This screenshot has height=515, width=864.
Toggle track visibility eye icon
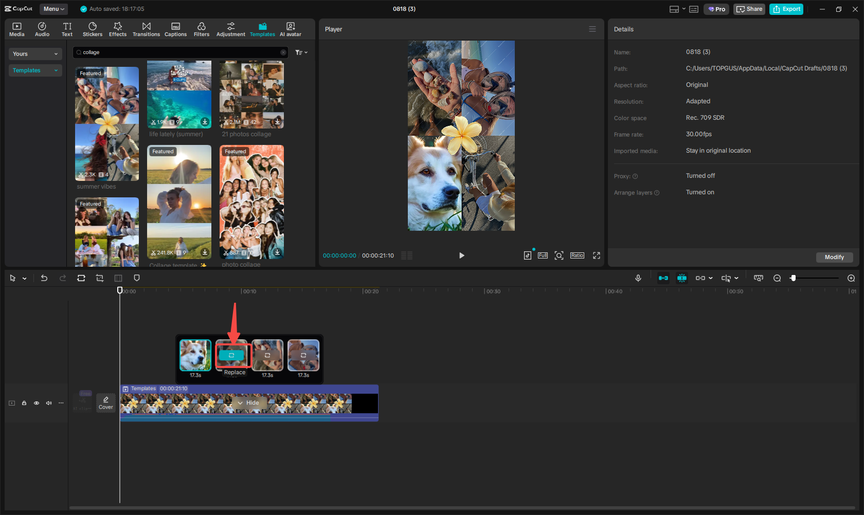click(37, 403)
